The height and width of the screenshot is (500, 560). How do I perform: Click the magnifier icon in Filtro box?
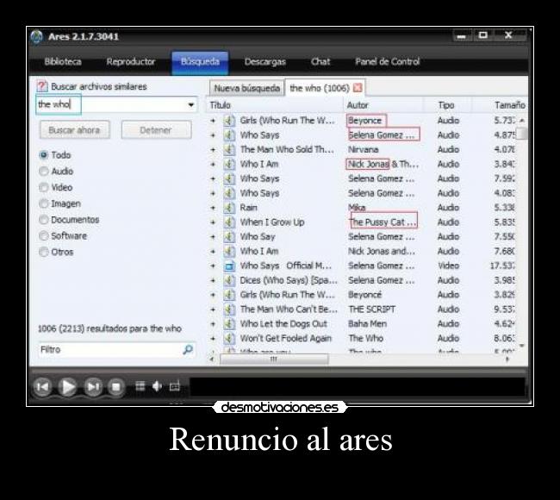188,349
